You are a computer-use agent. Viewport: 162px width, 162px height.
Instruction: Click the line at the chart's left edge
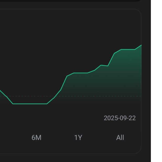click(x=1, y=91)
